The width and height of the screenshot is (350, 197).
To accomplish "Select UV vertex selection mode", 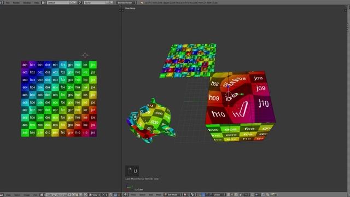I will 115,195.
